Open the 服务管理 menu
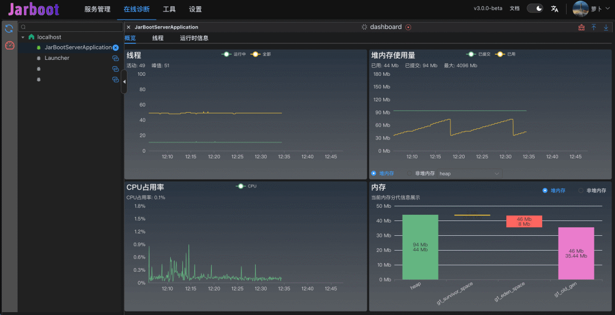Image resolution: width=615 pixels, height=315 pixels. click(x=97, y=9)
